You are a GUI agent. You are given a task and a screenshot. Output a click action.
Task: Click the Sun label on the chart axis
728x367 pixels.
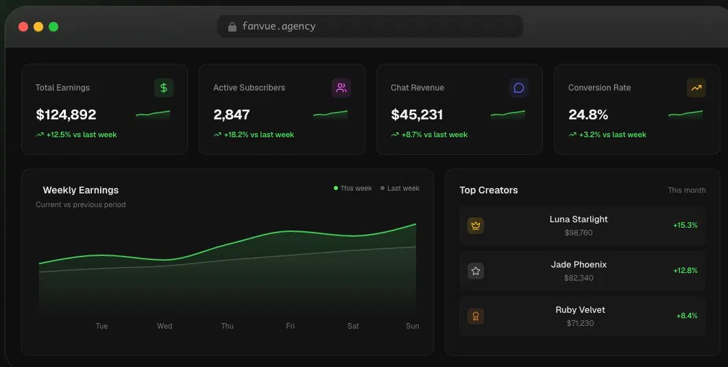coord(412,326)
